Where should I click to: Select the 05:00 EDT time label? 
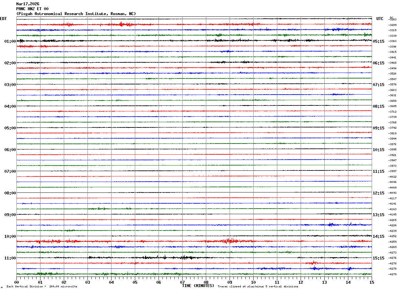click(10, 128)
